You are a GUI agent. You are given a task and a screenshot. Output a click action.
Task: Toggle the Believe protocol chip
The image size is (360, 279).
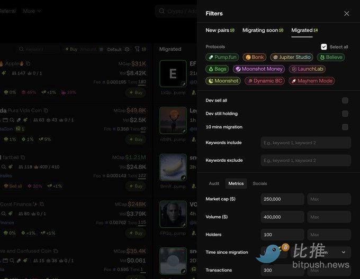click(x=331, y=57)
